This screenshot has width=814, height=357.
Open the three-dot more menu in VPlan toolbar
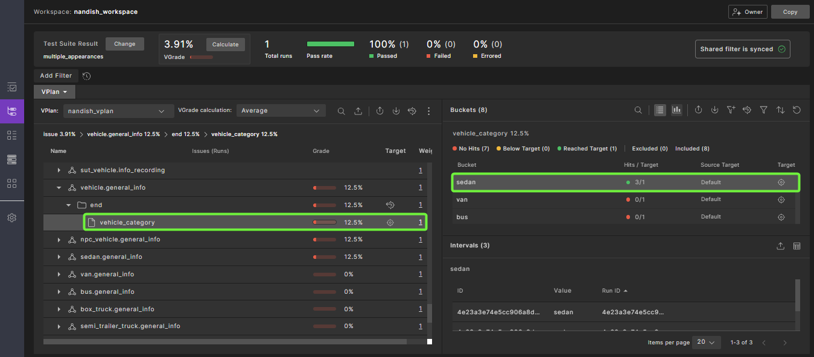click(x=429, y=111)
